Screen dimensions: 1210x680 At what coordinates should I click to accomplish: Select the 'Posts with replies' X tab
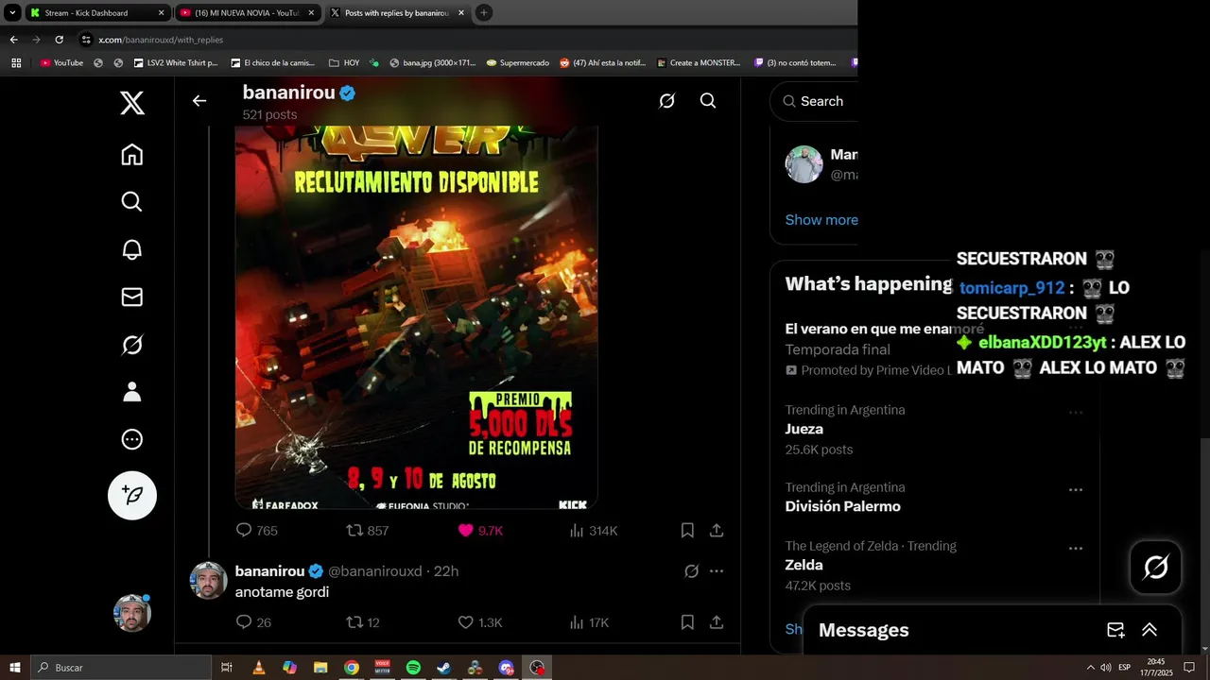(x=398, y=12)
